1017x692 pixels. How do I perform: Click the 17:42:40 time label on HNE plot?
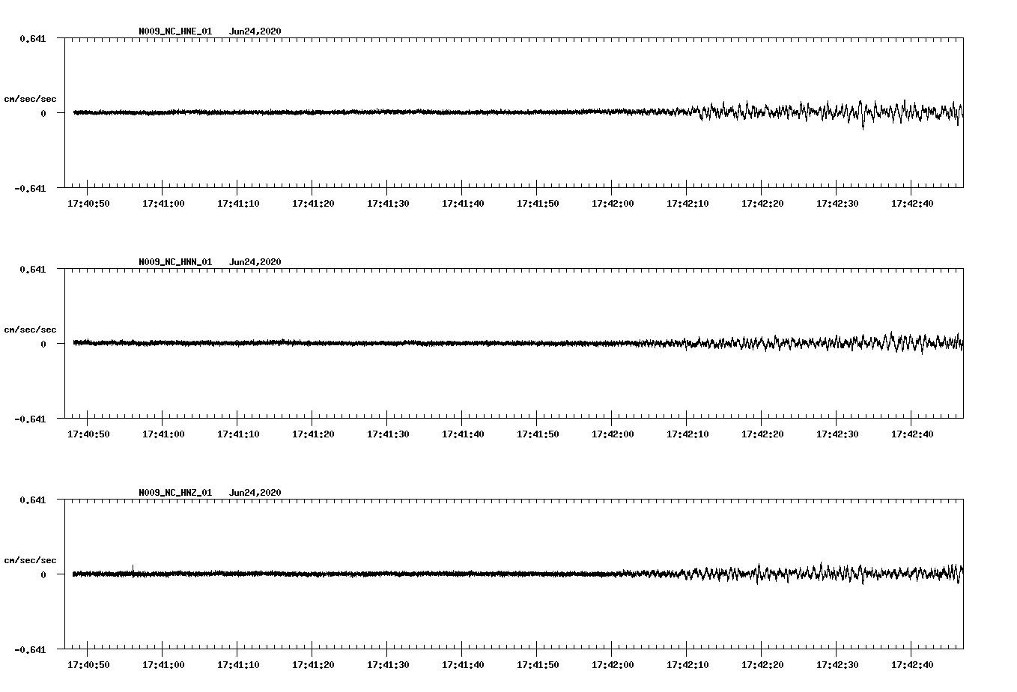pyautogui.click(x=912, y=203)
